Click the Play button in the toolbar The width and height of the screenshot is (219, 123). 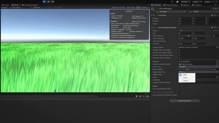tap(44, 2)
